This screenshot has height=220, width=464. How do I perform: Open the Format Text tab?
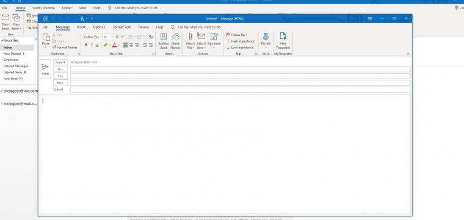121,27
